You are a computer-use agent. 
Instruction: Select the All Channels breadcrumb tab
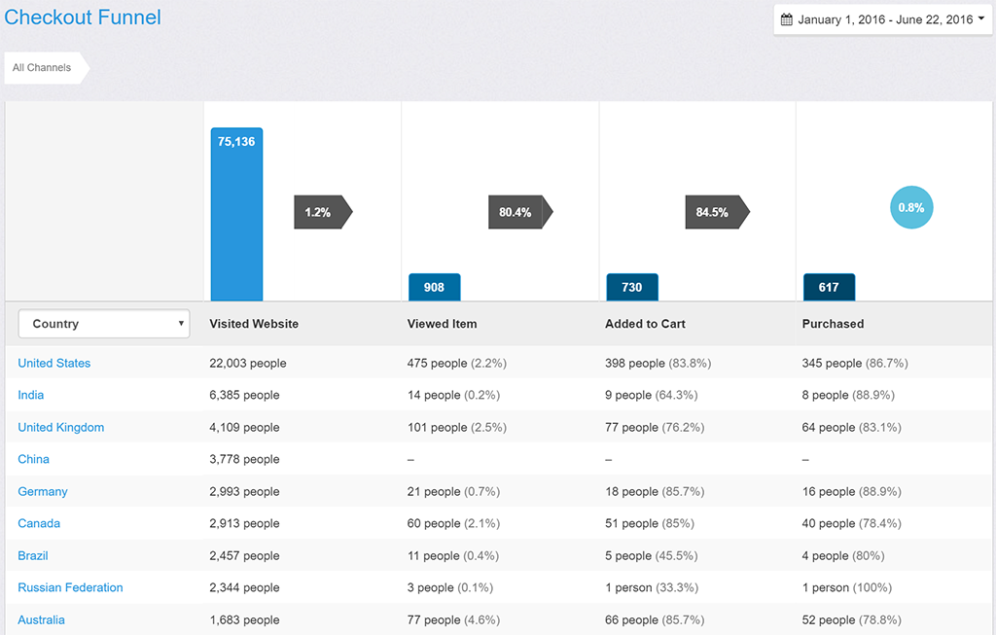point(42,67)
